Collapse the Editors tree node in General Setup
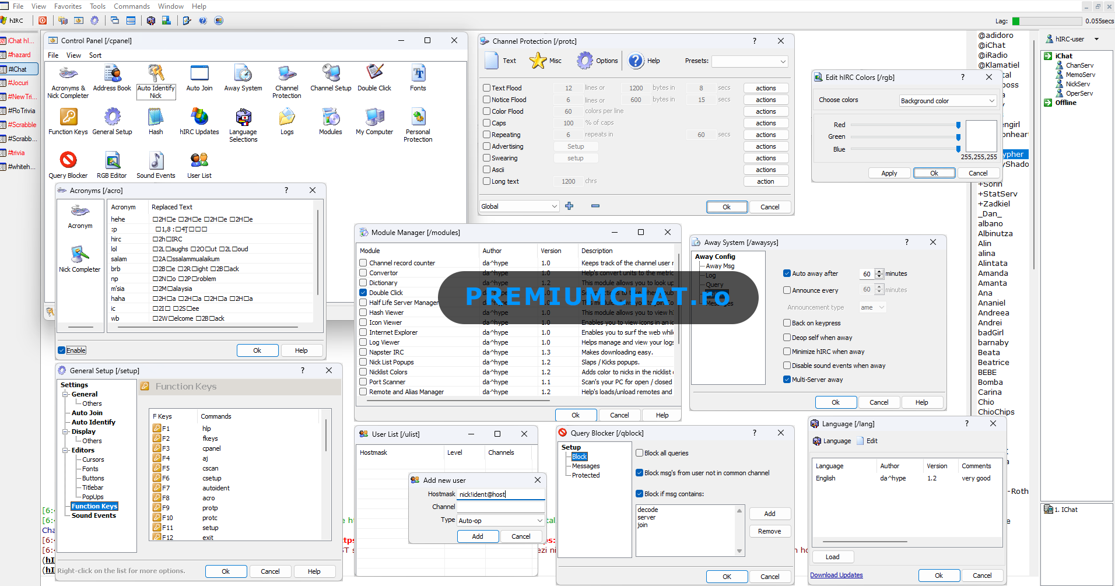1115x586 pixels. pyautogui.click(x=66, y=450)
